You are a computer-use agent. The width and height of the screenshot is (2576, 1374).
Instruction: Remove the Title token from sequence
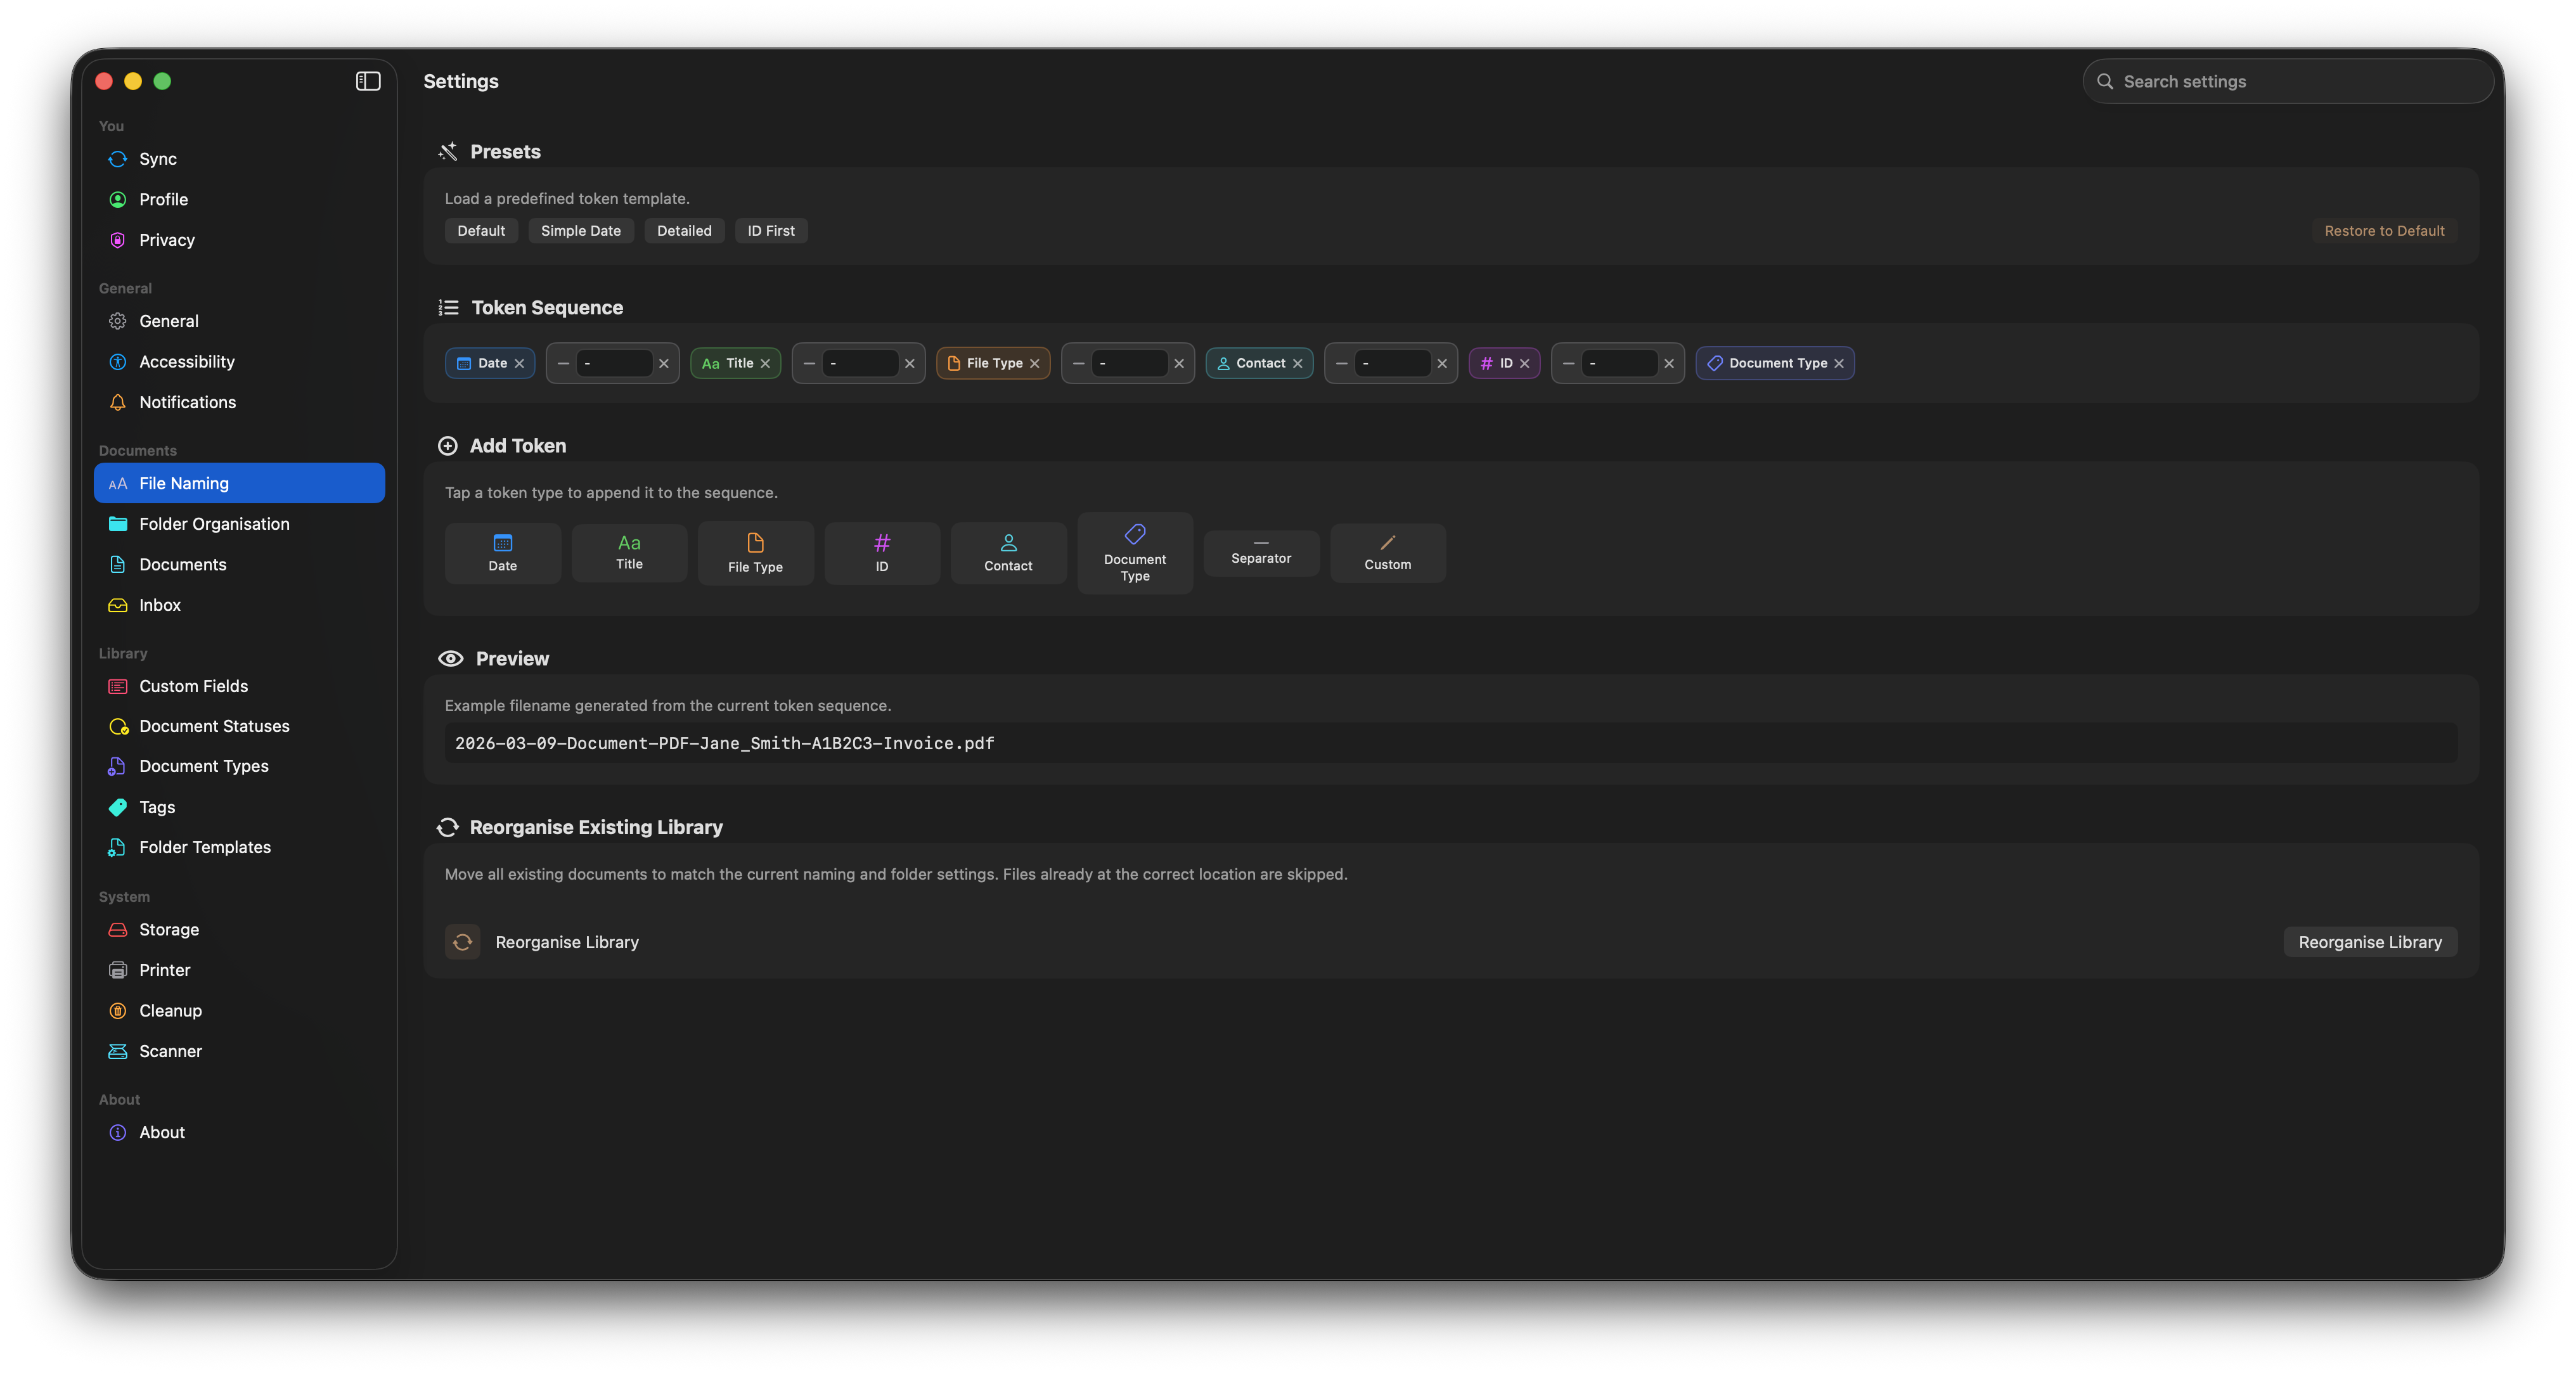(765, 363)
